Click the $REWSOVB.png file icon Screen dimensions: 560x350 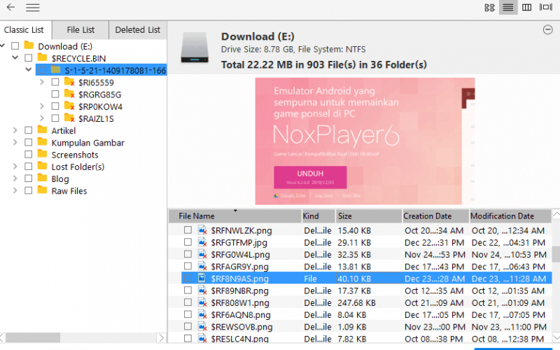coord(202,326)
